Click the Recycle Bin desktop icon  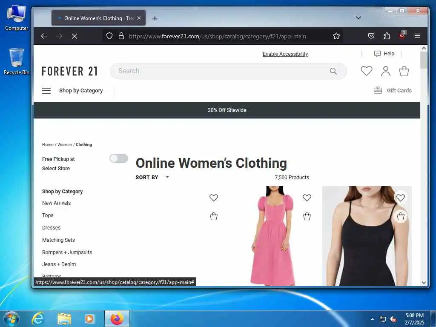pos(17,61)
